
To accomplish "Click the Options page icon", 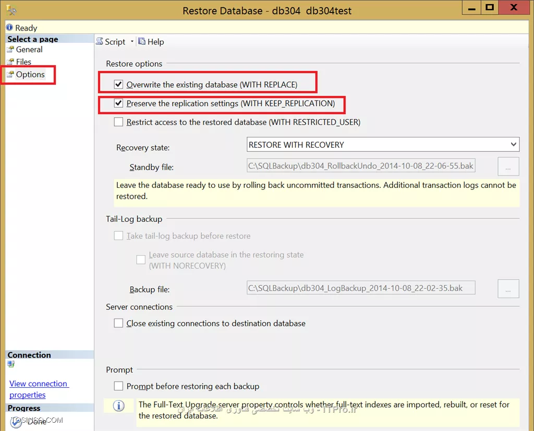I will pyautogui.click(x=10, y=74).
